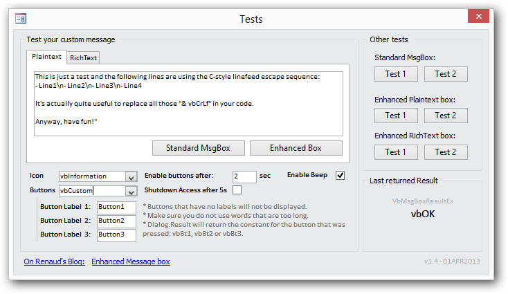Run Test 1 under Enhanced RichText box
The width and height of the screenshot is (508, 294).
(x=396, y=152)
